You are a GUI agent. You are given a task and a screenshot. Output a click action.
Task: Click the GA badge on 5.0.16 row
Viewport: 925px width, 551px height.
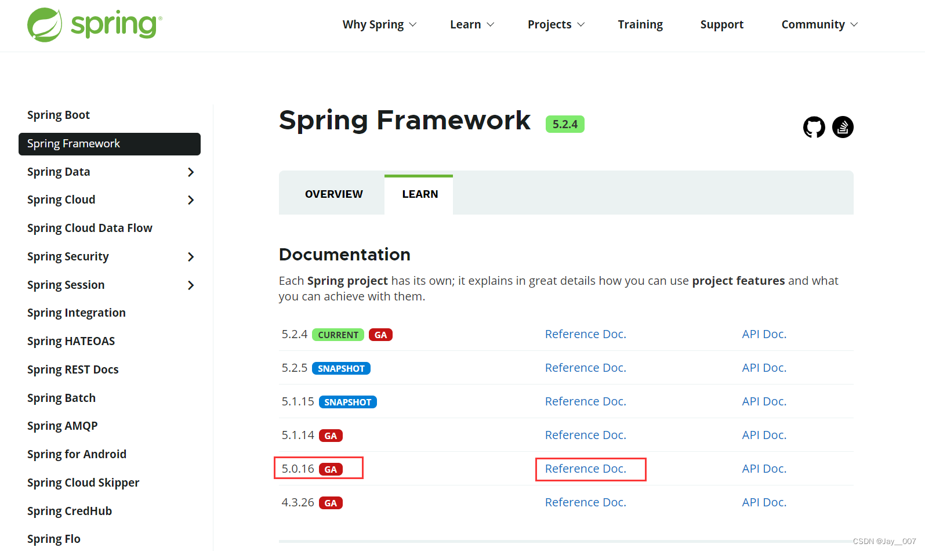[x=331, y=469]
